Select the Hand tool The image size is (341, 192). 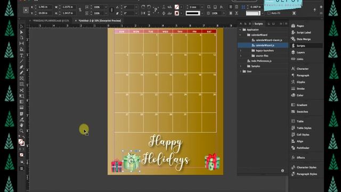click(x=21, y=125)
